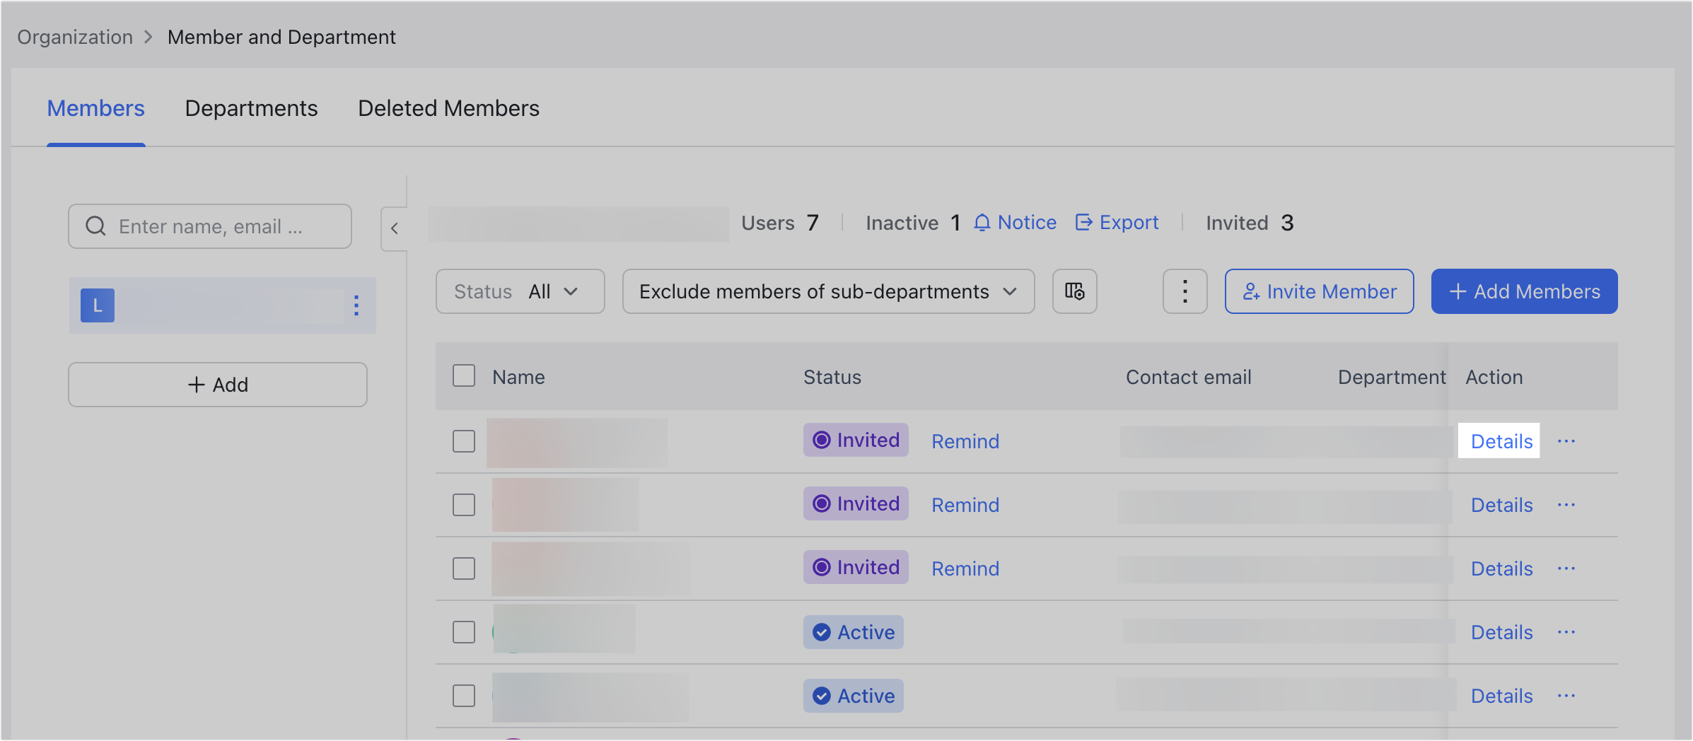The width and height of the screenshot is (1693, 741).
Task: Tick the select-all checkbox in the Name header
Action: click(464, 376)
